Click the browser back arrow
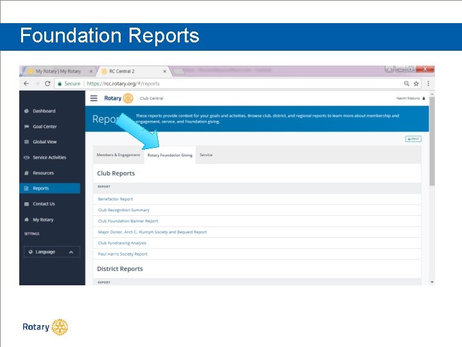 [26, 84]
